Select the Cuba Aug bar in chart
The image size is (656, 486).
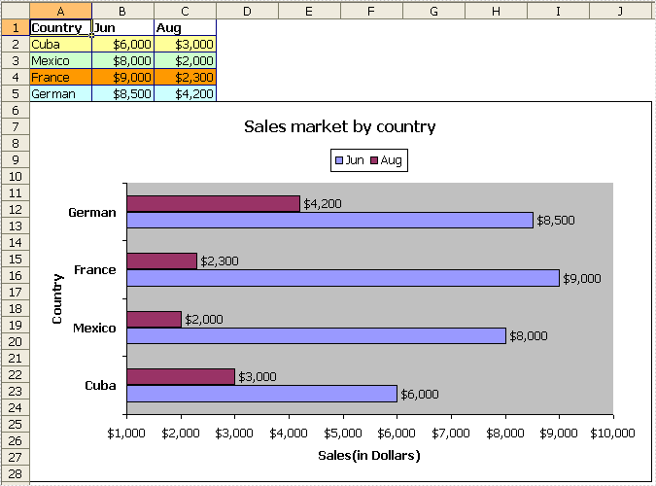coord(181,377)
